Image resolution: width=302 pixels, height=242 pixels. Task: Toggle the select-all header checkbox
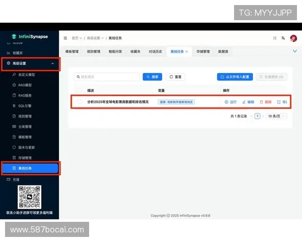[80, 90]
